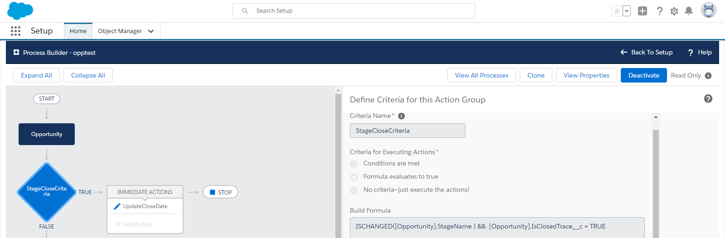Click the criteria panel scrollbar up arrow
Image resolution: width=725 pixels, height=238 pixels.
pyautogui.click(x=656, y=117)
